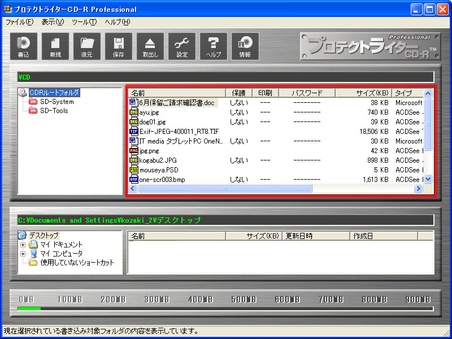Click the 書込 (write) toolbar icon

click(x=24, y=46)
